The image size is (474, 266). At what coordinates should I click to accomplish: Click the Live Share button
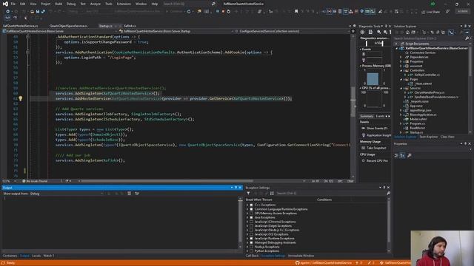[431, 12]
